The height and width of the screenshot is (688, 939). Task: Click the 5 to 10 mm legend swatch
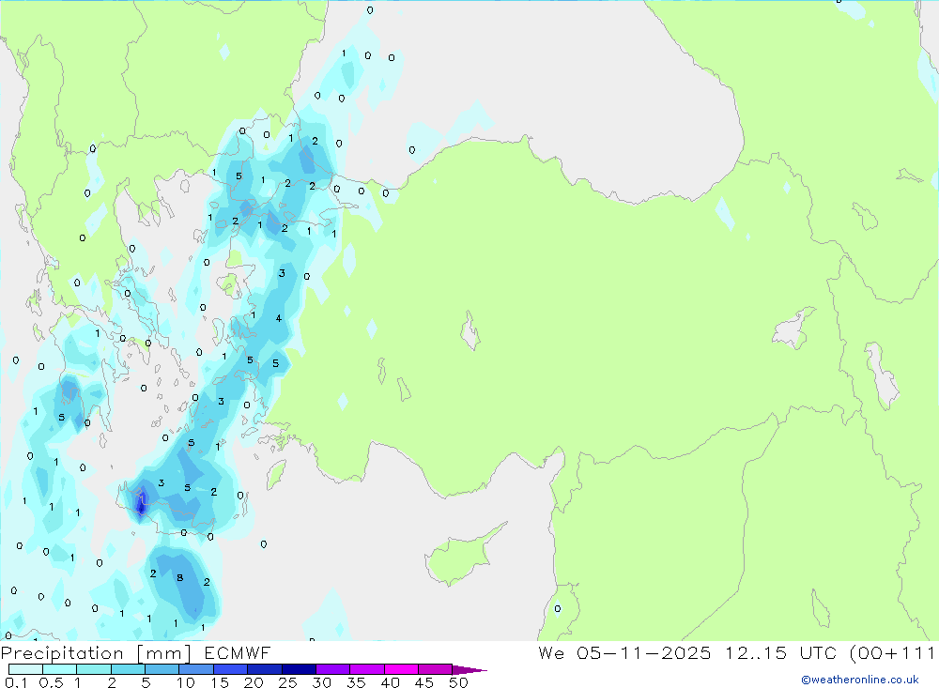click(x=162, y=669)
